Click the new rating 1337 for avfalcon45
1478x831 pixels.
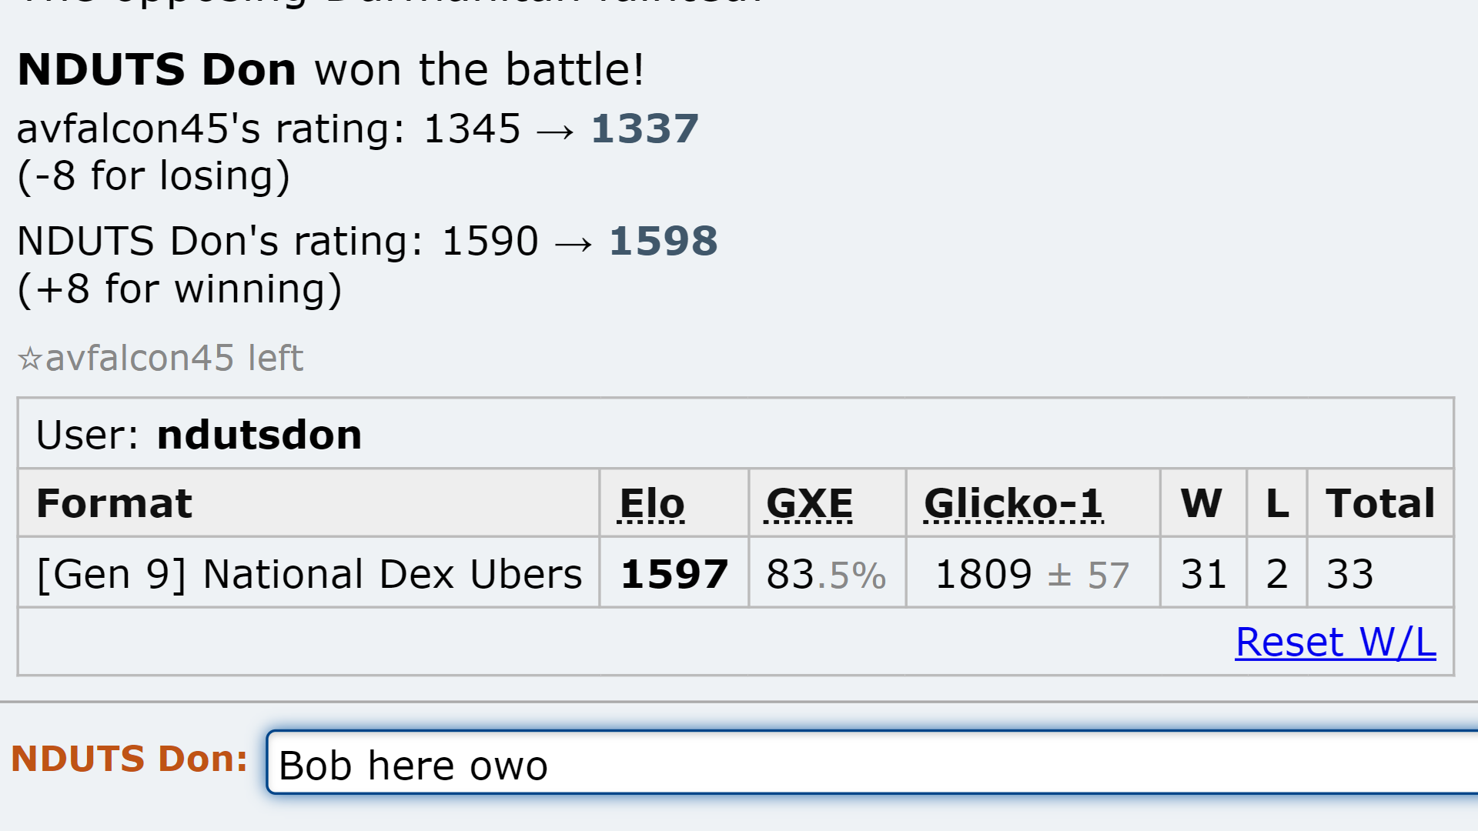[645, 128]
